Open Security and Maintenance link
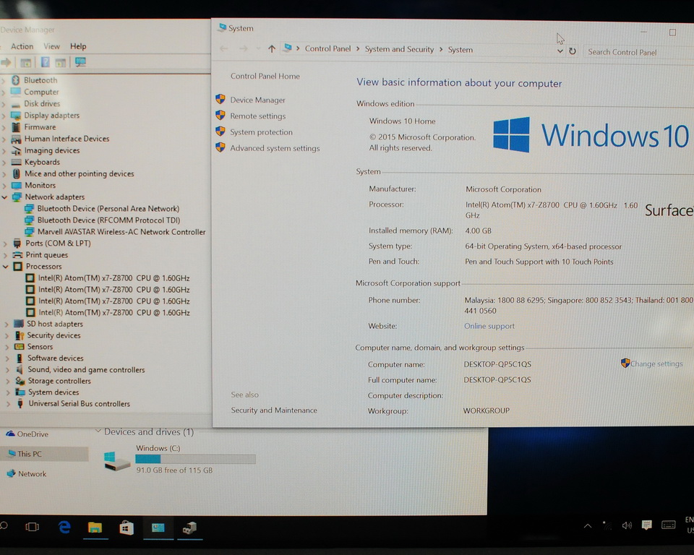Viewport: 694px width, 555px height. (x=274, y=410)
